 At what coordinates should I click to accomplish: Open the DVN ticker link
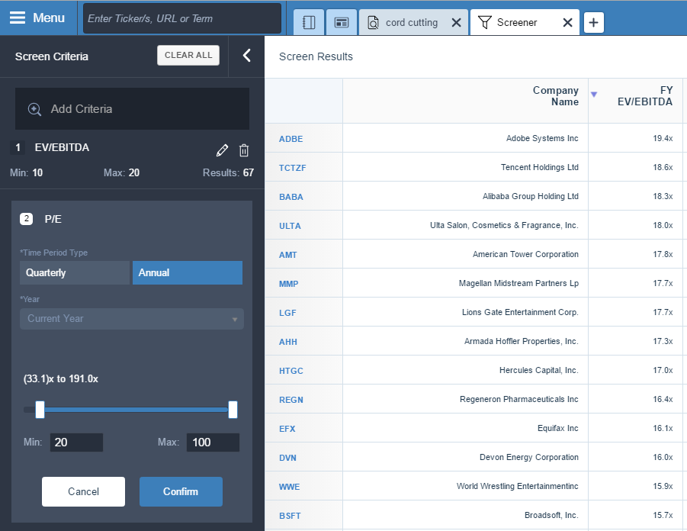click(x=287, y=457)
